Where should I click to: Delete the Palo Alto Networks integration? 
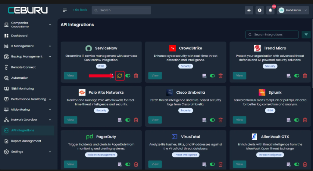coord(136,120)
